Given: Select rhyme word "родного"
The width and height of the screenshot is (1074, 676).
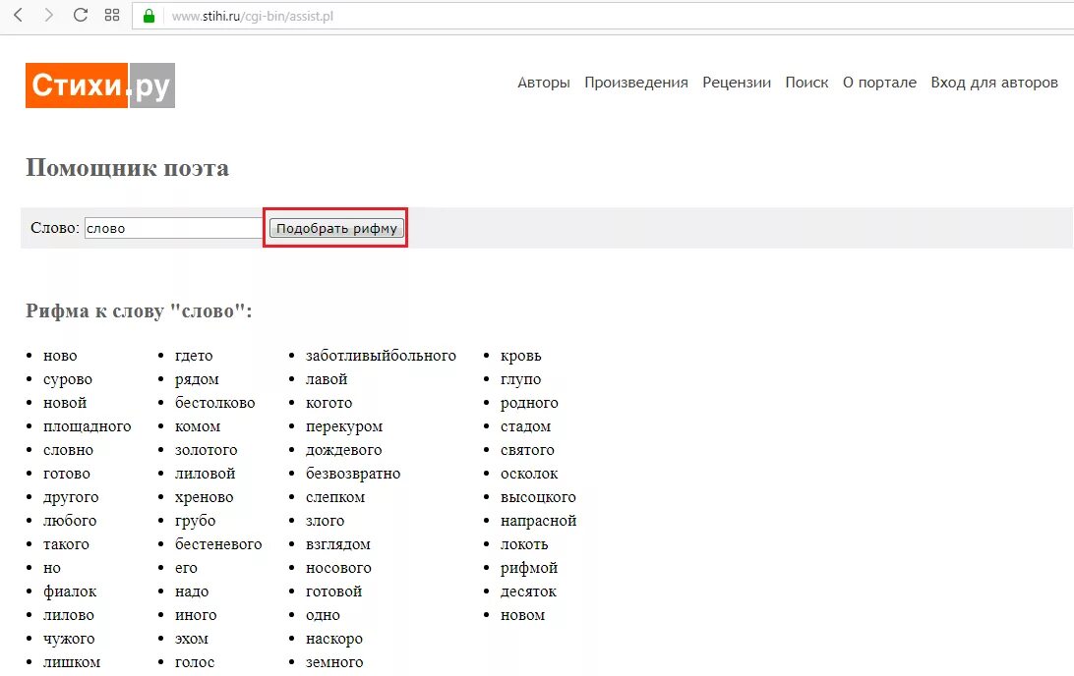Looking at the screenshot, I should tap(529, 403).
